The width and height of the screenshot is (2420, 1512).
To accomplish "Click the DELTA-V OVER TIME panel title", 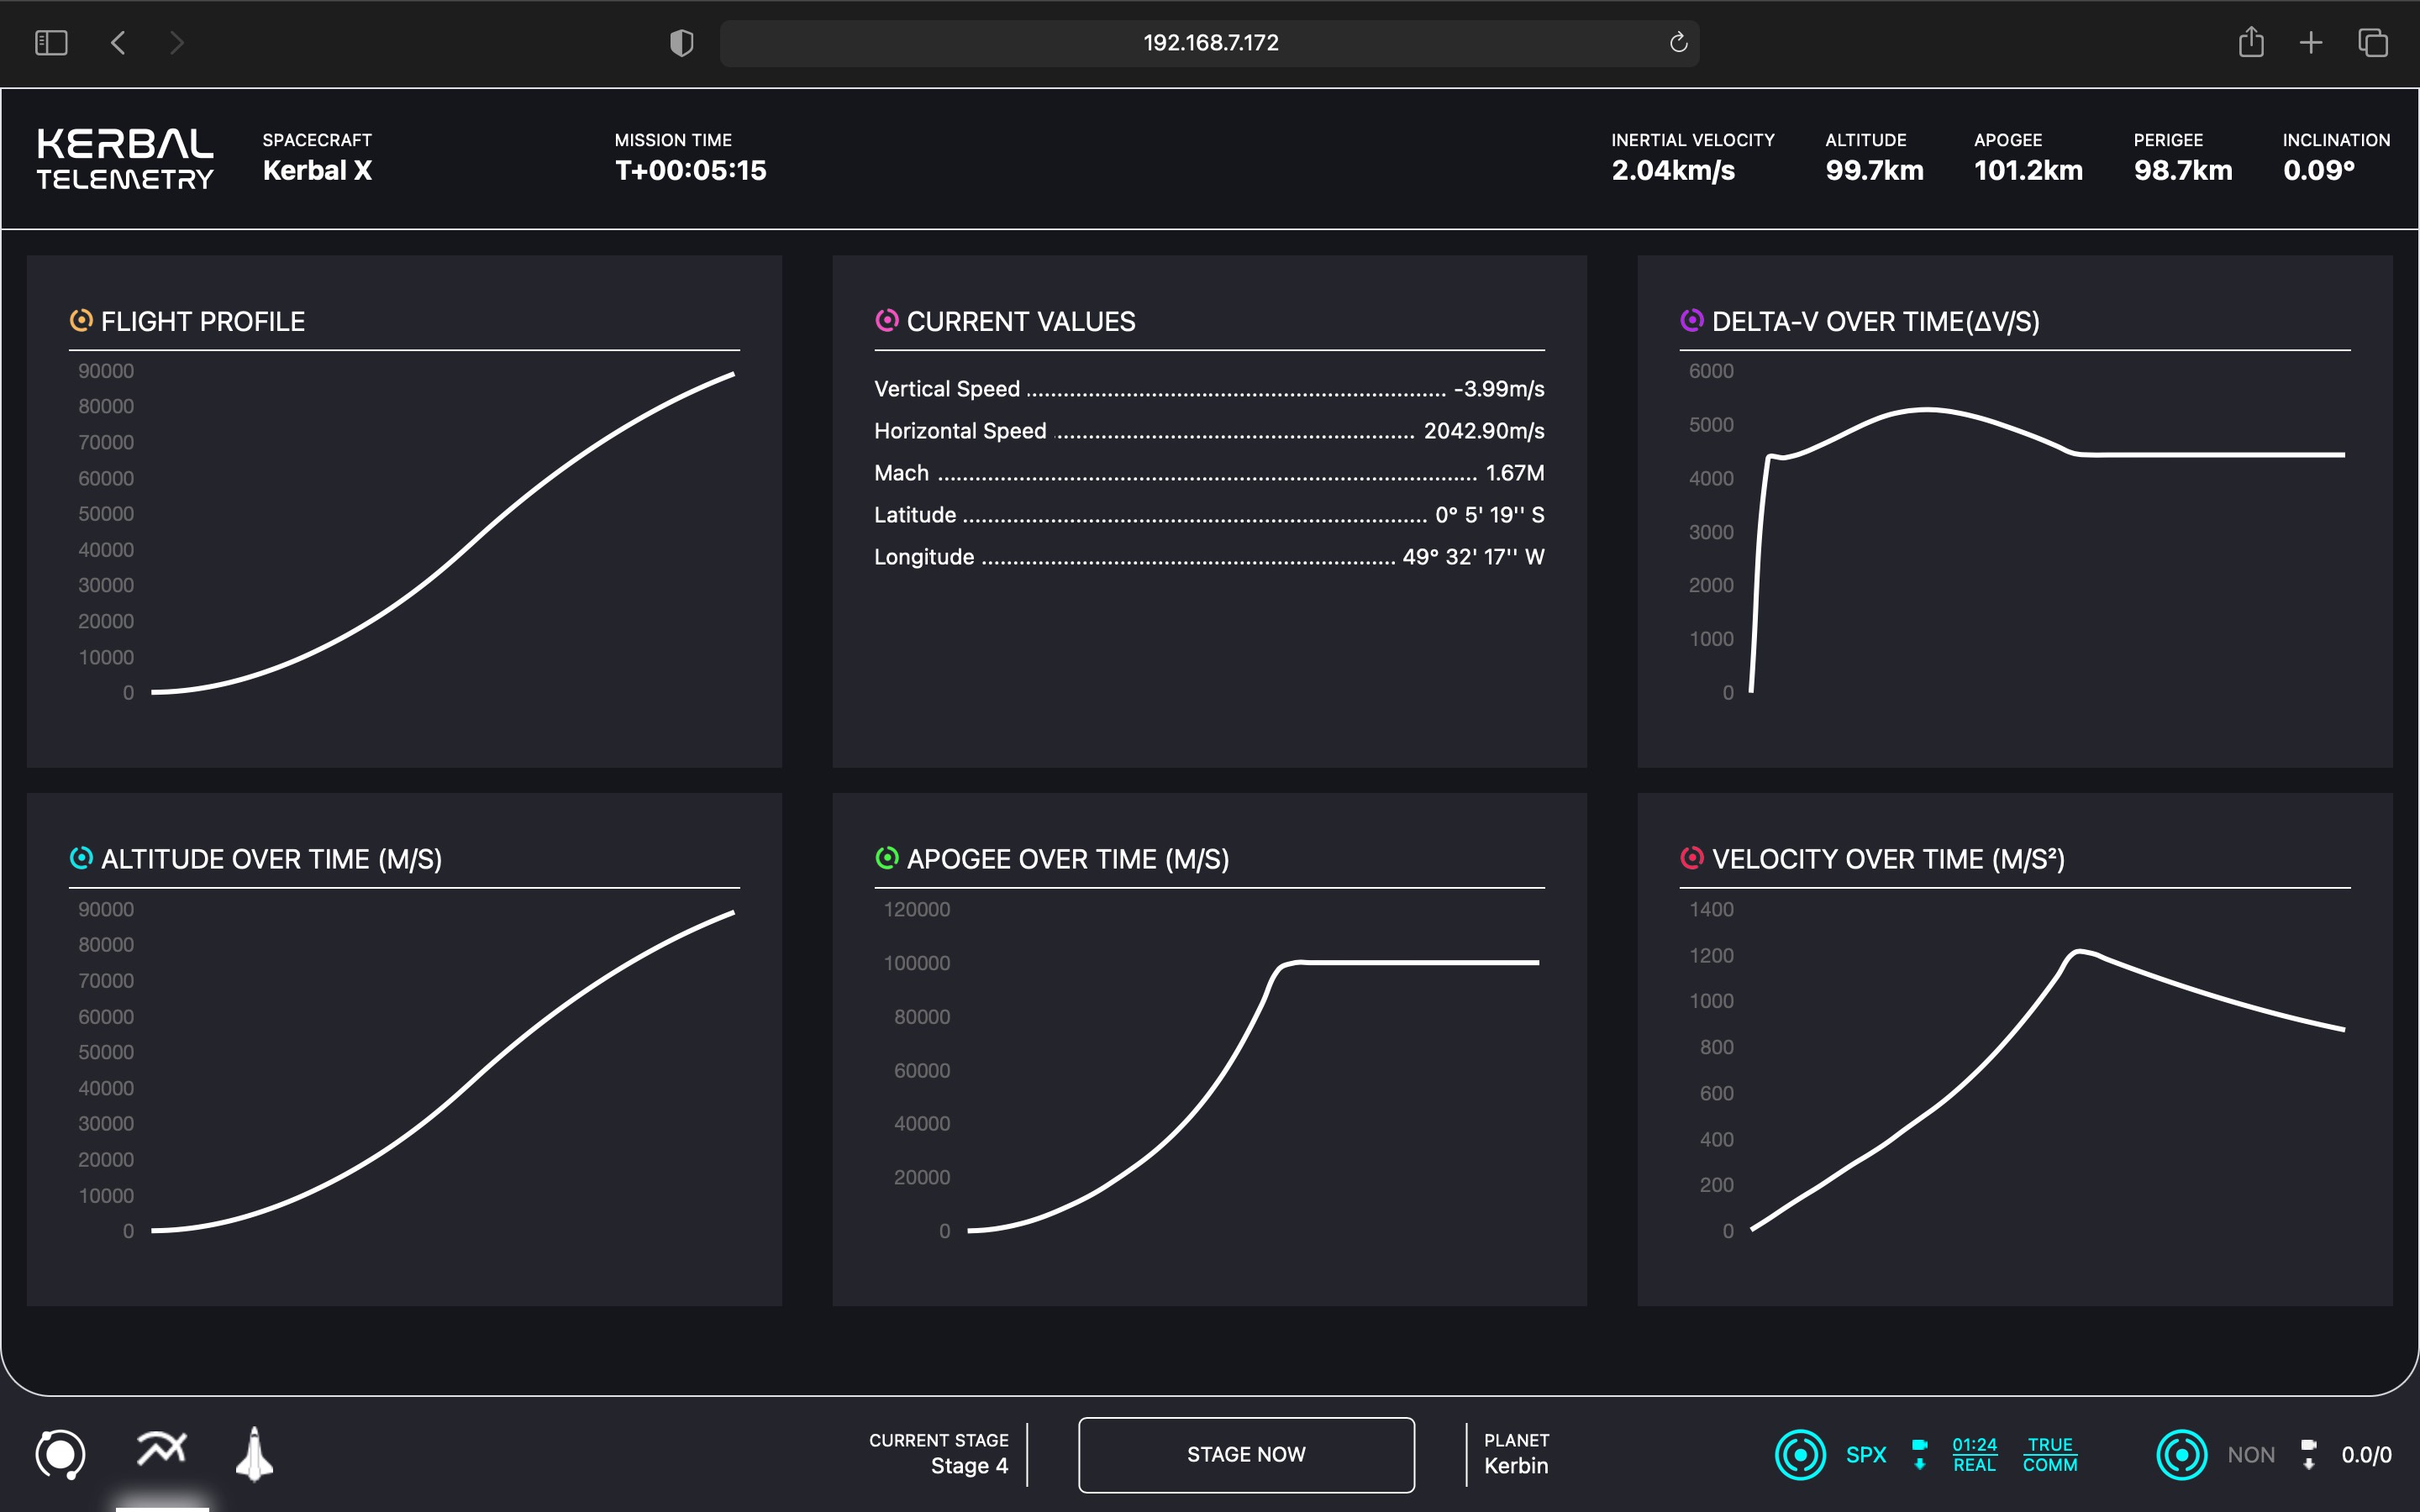I will (x=1875, y=321).
